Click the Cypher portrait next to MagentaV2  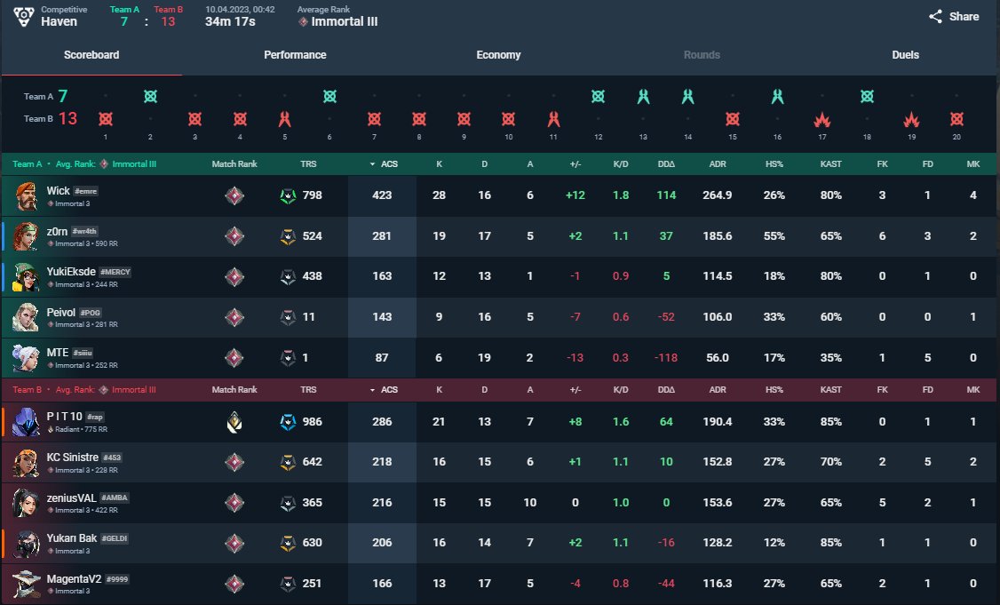(25, 584)
